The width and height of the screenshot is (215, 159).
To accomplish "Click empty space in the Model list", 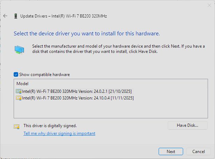I will click(105, 110).
